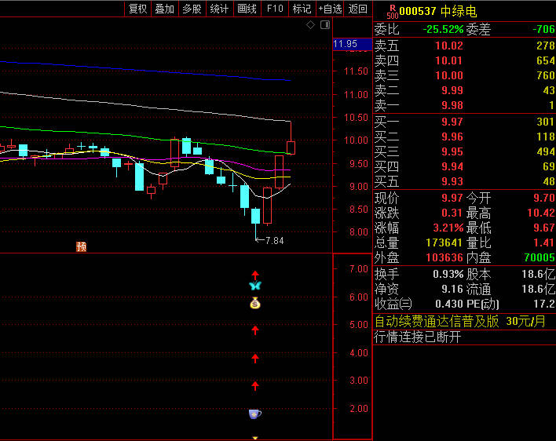Screen dimensions: 556x441
Task: Click the 今开 9.70 value
Action: pos(544,198)
